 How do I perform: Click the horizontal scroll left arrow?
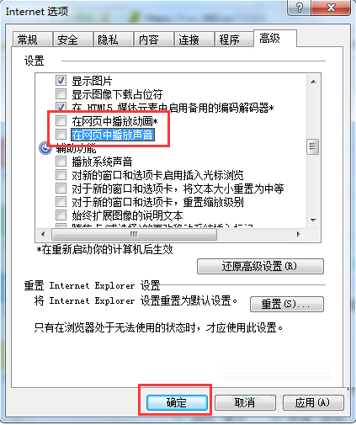(43, 234)
